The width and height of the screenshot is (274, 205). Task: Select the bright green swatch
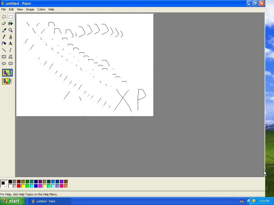pyautogui.click(x=28, y=186)
